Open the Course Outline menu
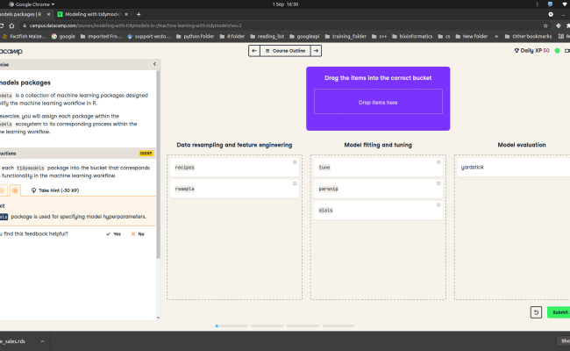Viewport: 570px width, 351px height. point(285,51)
